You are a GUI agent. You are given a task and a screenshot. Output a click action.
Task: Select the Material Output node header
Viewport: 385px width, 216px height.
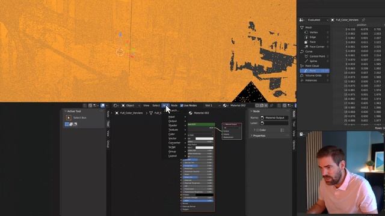232,124
